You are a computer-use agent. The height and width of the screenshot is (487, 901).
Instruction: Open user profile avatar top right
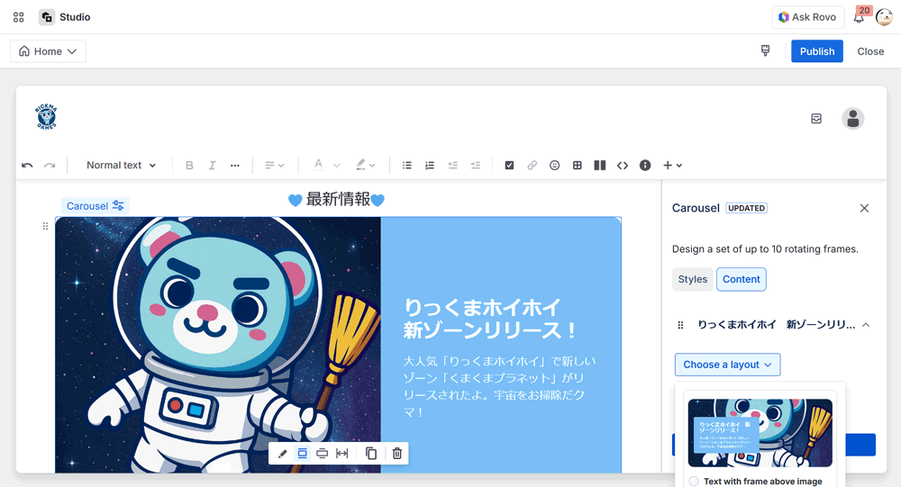coord(884,17)
